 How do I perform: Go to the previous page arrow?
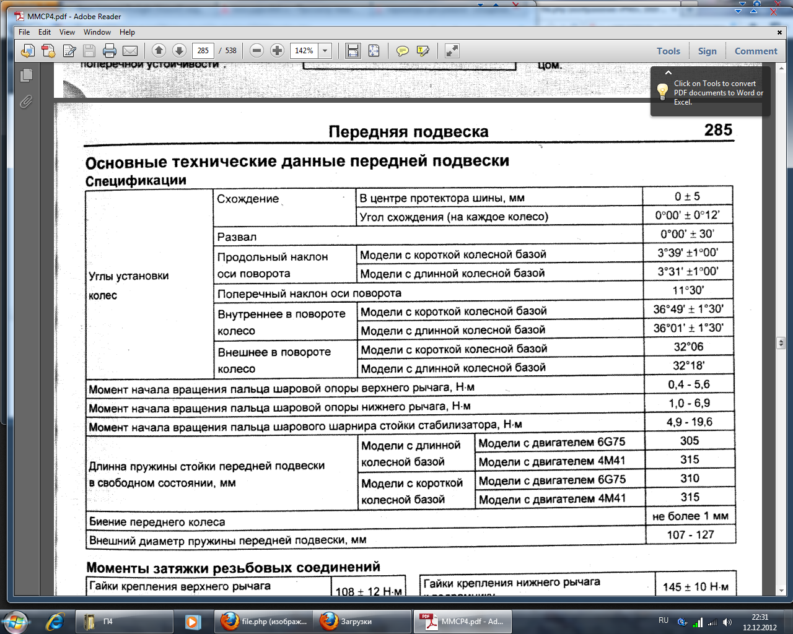click(159, 51)
